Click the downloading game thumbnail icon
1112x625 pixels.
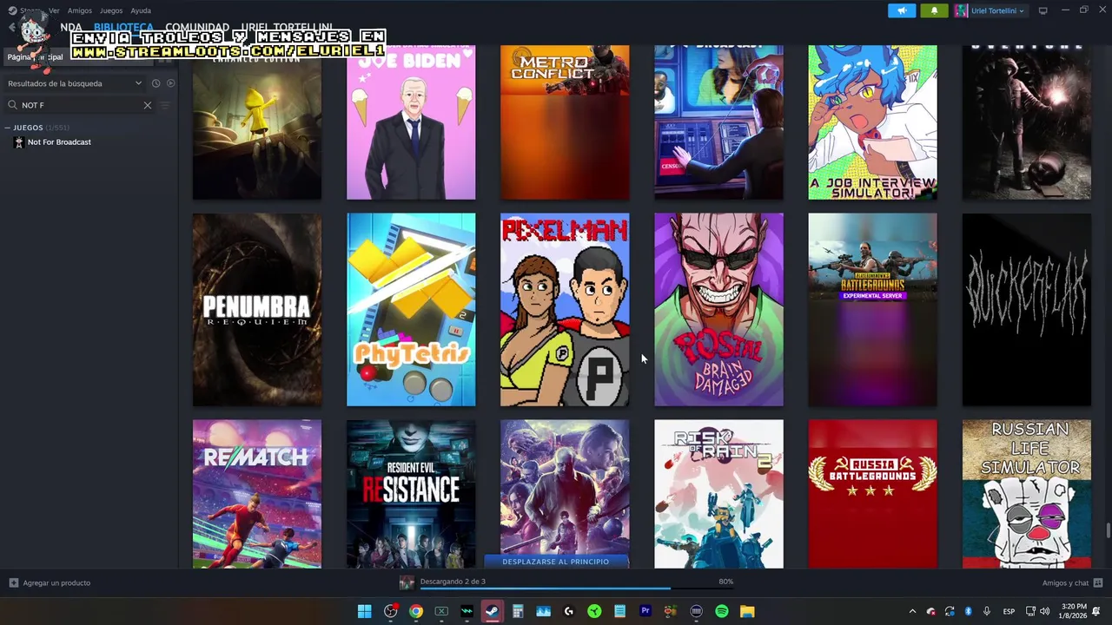tap(407, 582)
